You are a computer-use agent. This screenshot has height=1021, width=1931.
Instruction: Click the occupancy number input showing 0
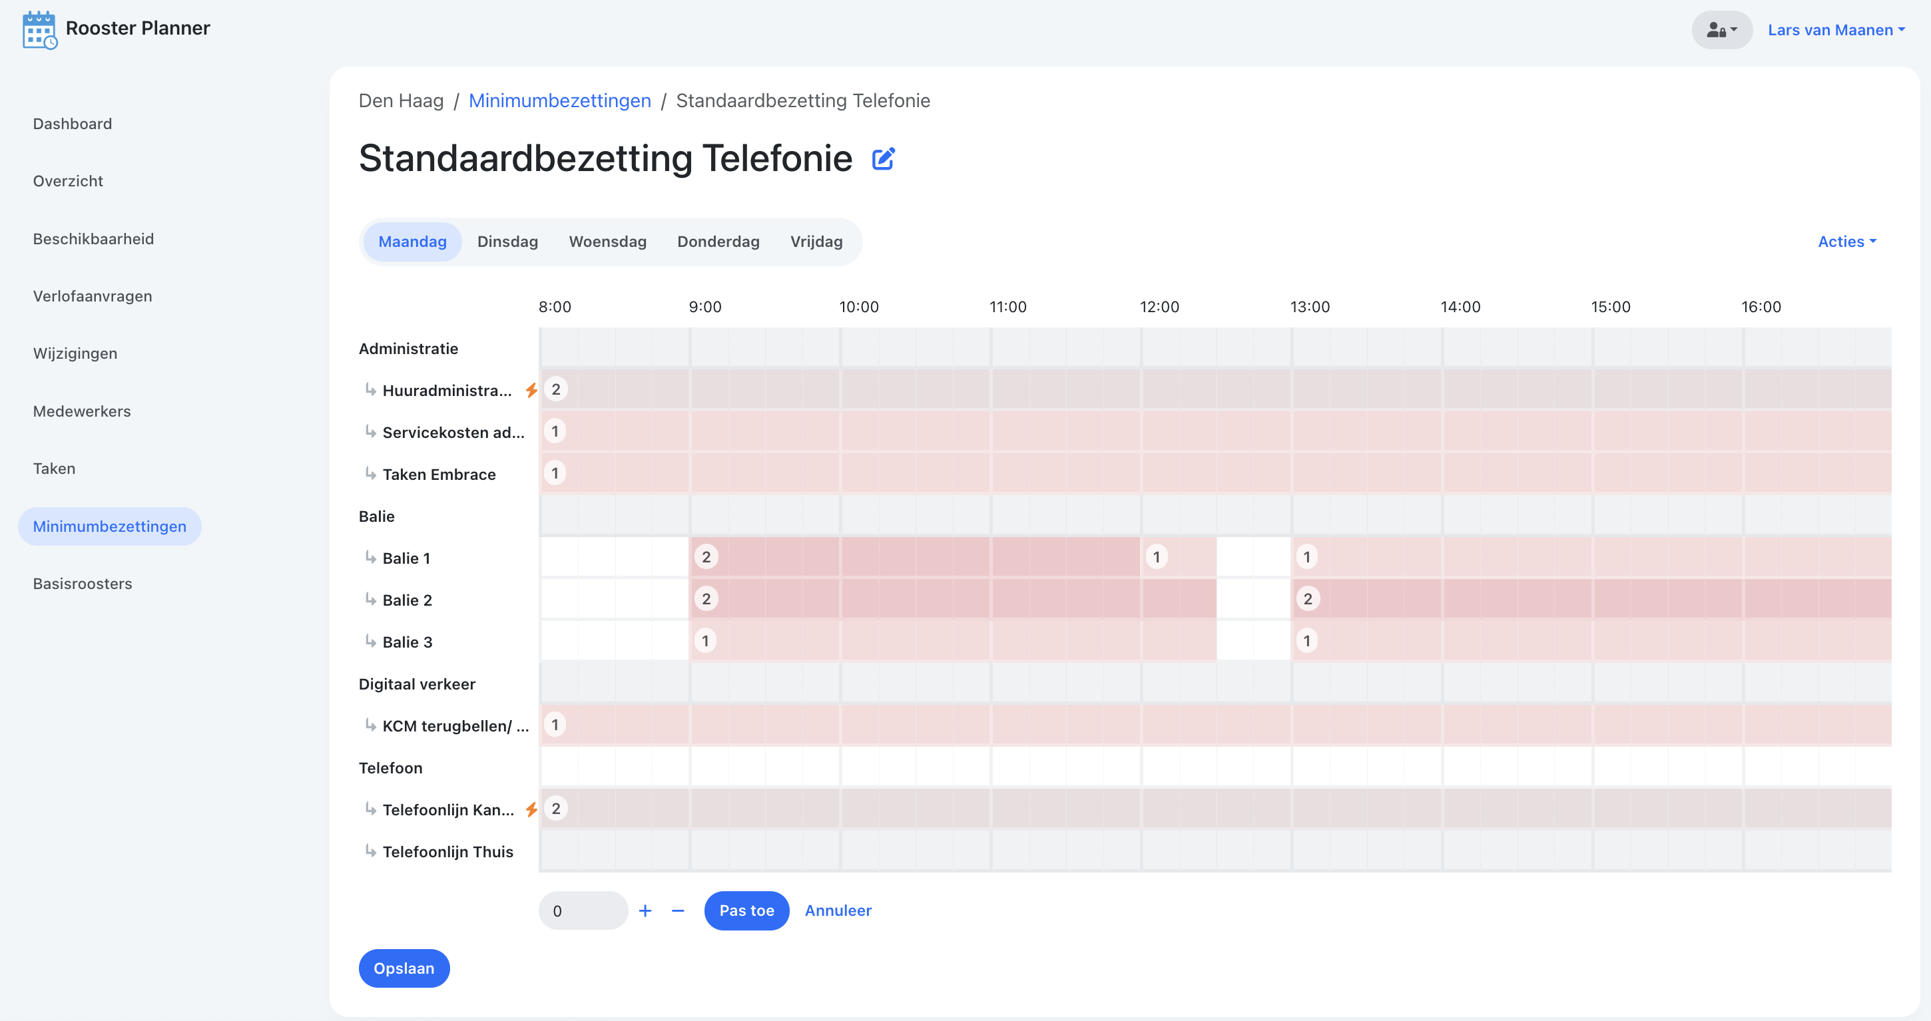click(x=583, y=910)
